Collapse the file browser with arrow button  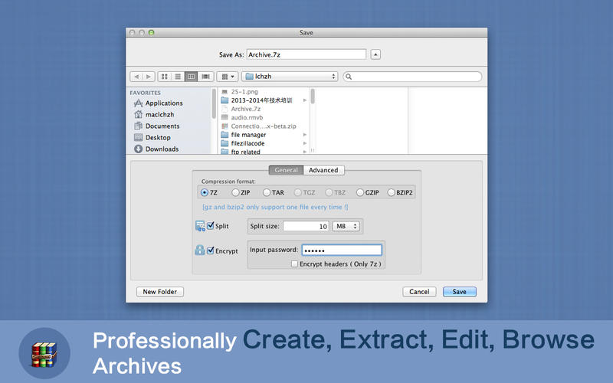(x=375, y=54)
